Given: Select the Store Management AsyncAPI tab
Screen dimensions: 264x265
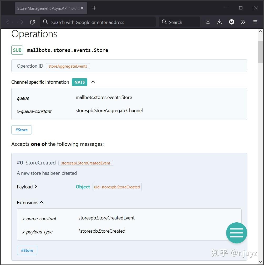Looking at the screenshot, I should pyautogui.click(x=47, y=8).
